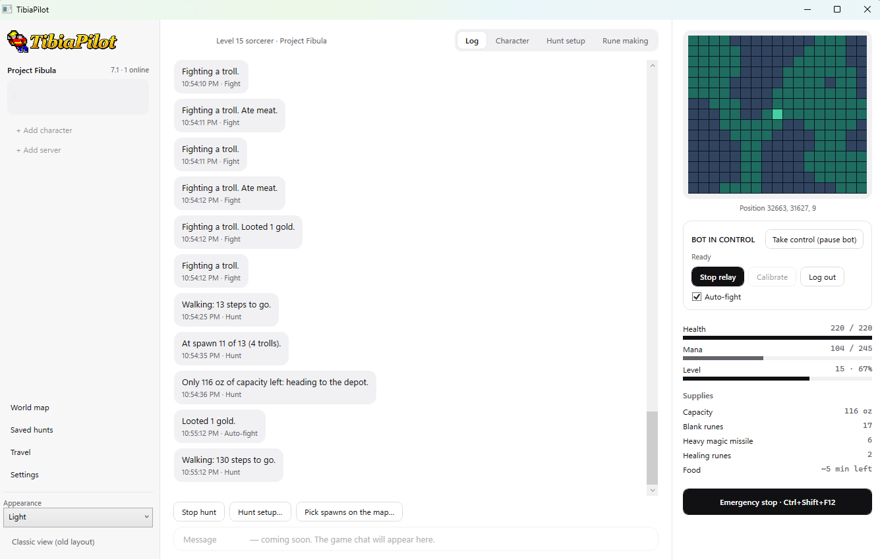
Task: Trigger the Emergency stop button
Action: click(x=777, y=502)
